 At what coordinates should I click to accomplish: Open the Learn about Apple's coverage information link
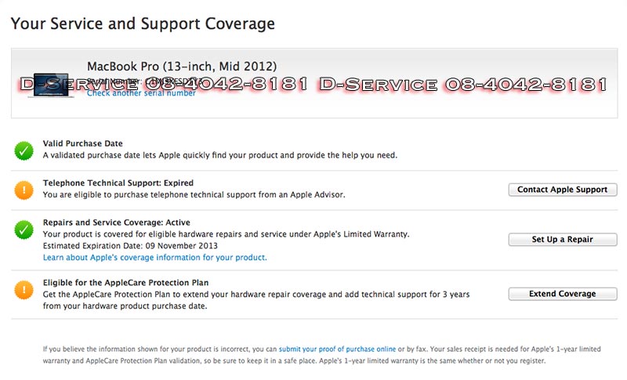154,257
